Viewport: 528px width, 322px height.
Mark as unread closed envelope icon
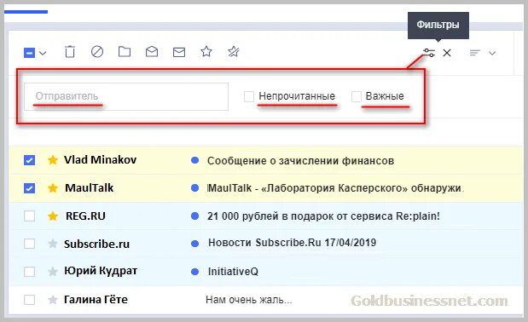click(x=179, y=52)
